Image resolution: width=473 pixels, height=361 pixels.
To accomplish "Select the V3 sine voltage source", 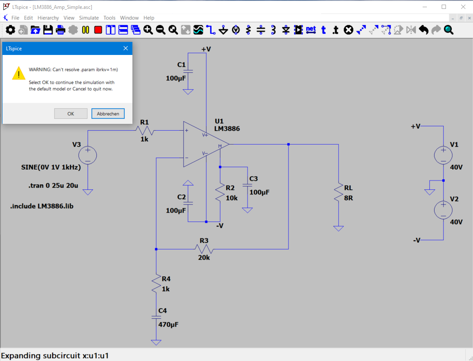I will pos(88,156).
